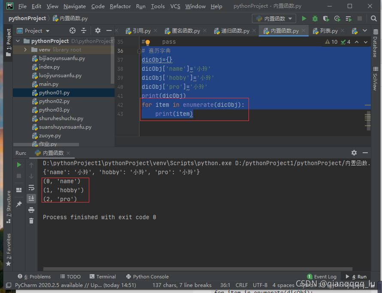Toggle soft-wrap in the Run console
Screen dimensions: 382x293
click(x=31, y=187)
